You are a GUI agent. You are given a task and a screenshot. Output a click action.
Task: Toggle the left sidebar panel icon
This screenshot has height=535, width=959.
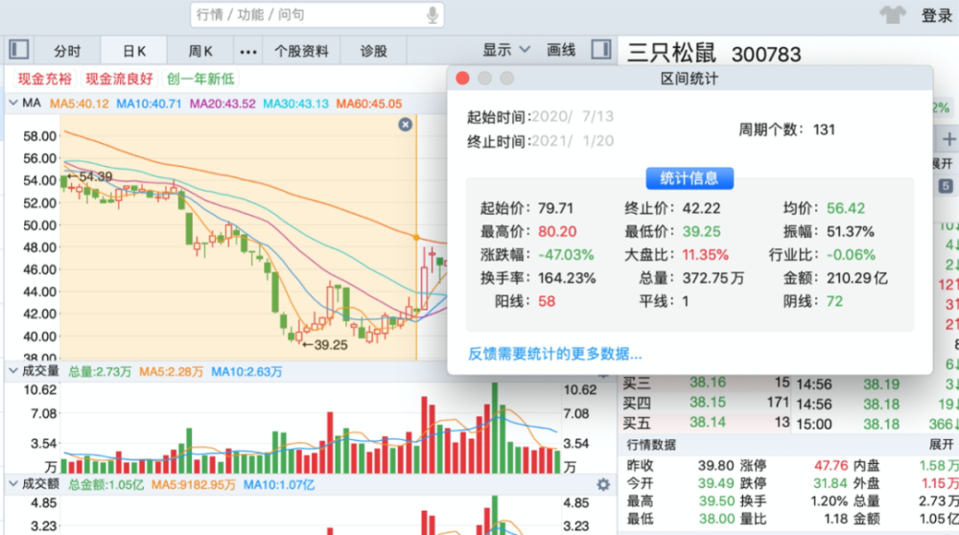coord(18,50)
